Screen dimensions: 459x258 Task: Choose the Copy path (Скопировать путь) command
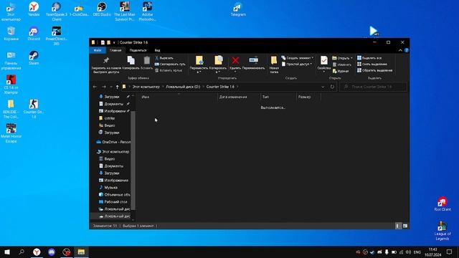(x=170, y=64)
